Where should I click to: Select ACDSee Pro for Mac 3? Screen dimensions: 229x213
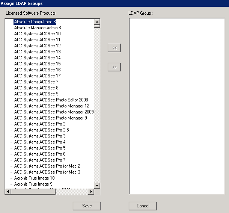point(47,172)
